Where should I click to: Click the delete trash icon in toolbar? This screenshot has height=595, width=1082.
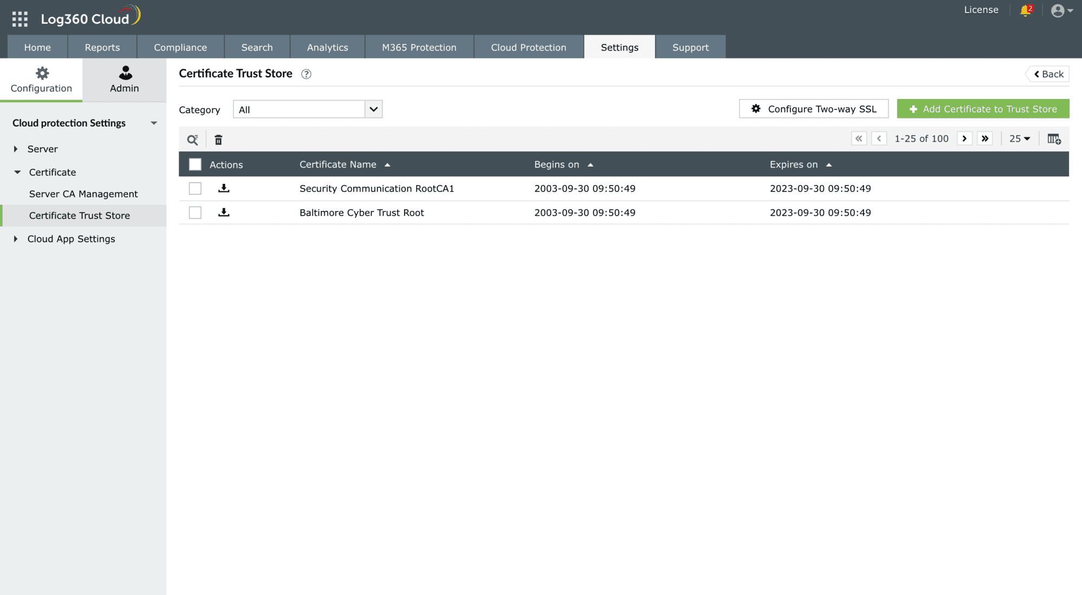[219, 140]
